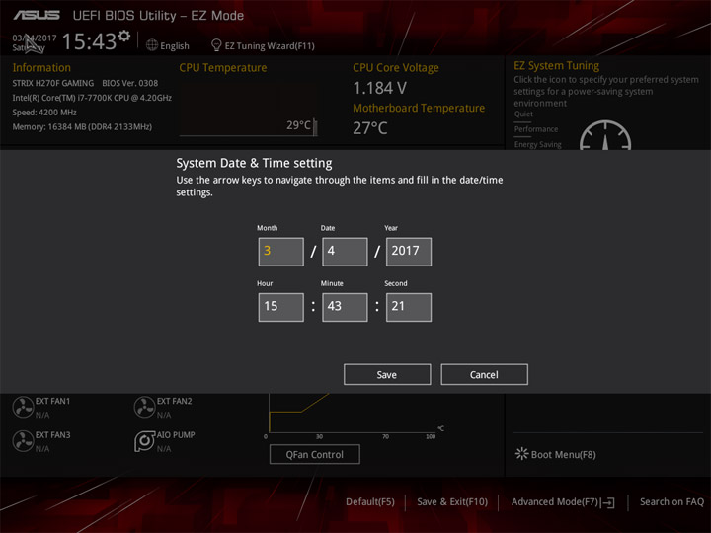This screenshot has height=533, width=711.
Task: Click the EZ Tuning Wizard lightbulb icon
Action: point(216,45)
